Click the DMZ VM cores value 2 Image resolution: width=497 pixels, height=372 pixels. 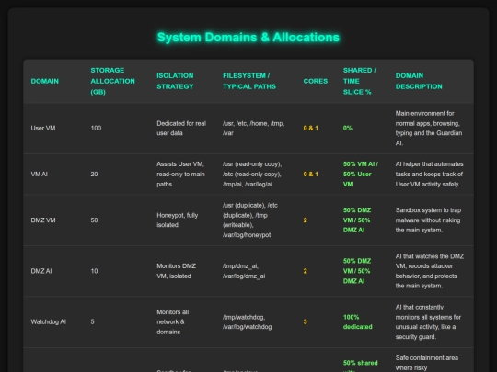pos(306,220)
